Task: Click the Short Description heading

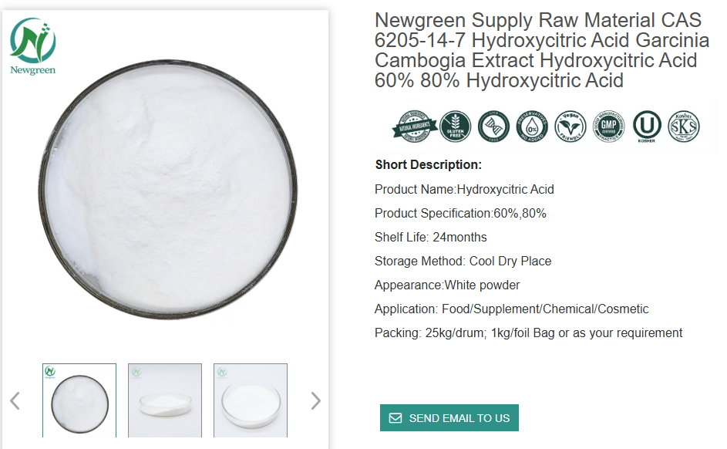Action: 429,164
